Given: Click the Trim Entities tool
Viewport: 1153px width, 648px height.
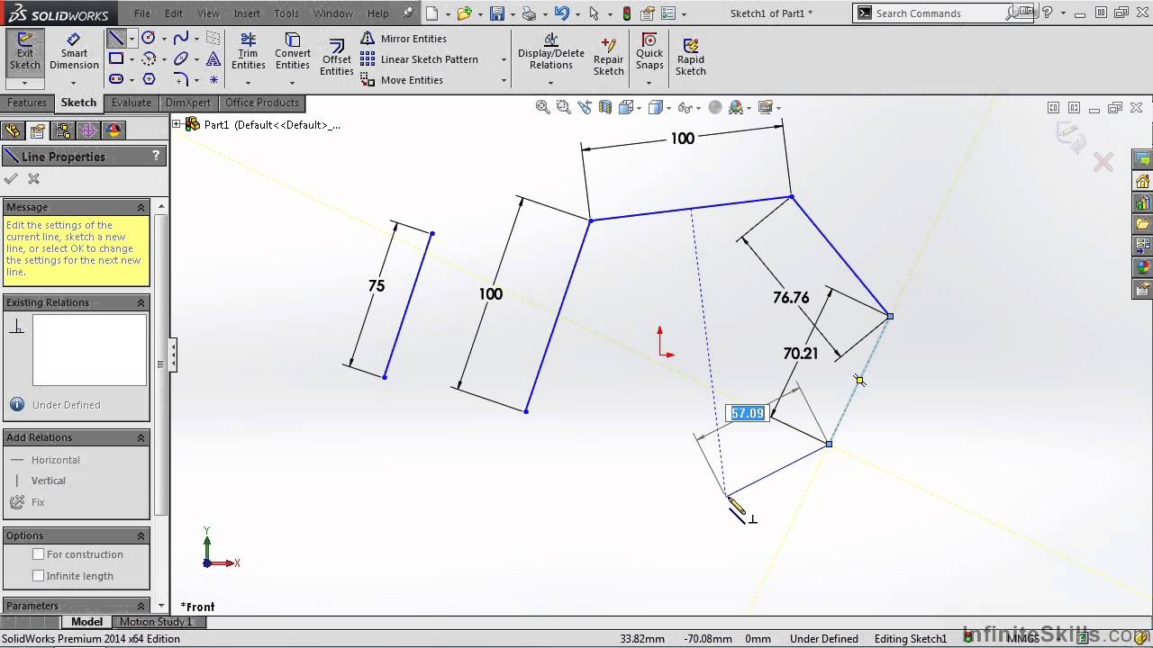Looking at the screenshot, I should [248, 51].
